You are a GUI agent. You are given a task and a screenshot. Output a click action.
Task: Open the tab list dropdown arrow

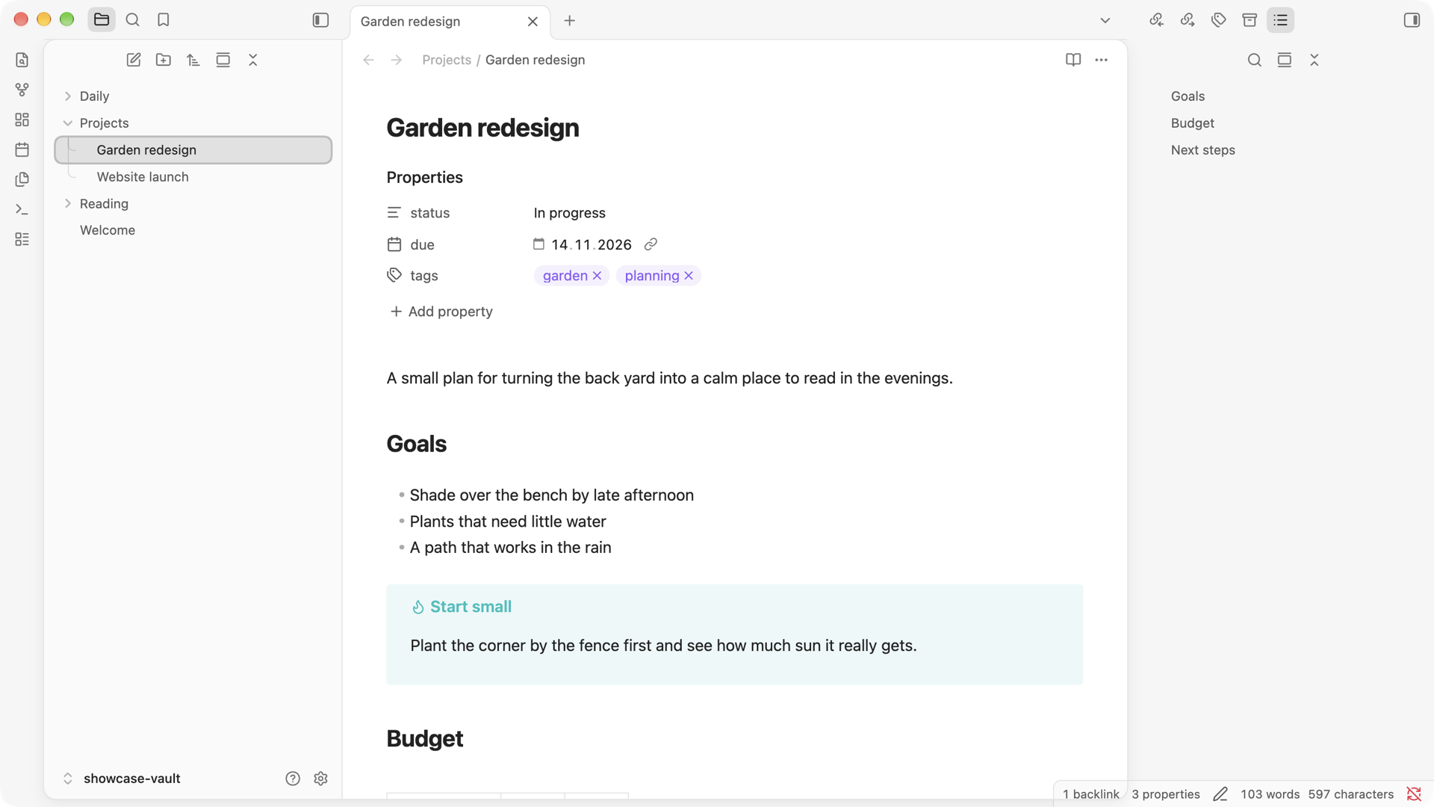1105,20
